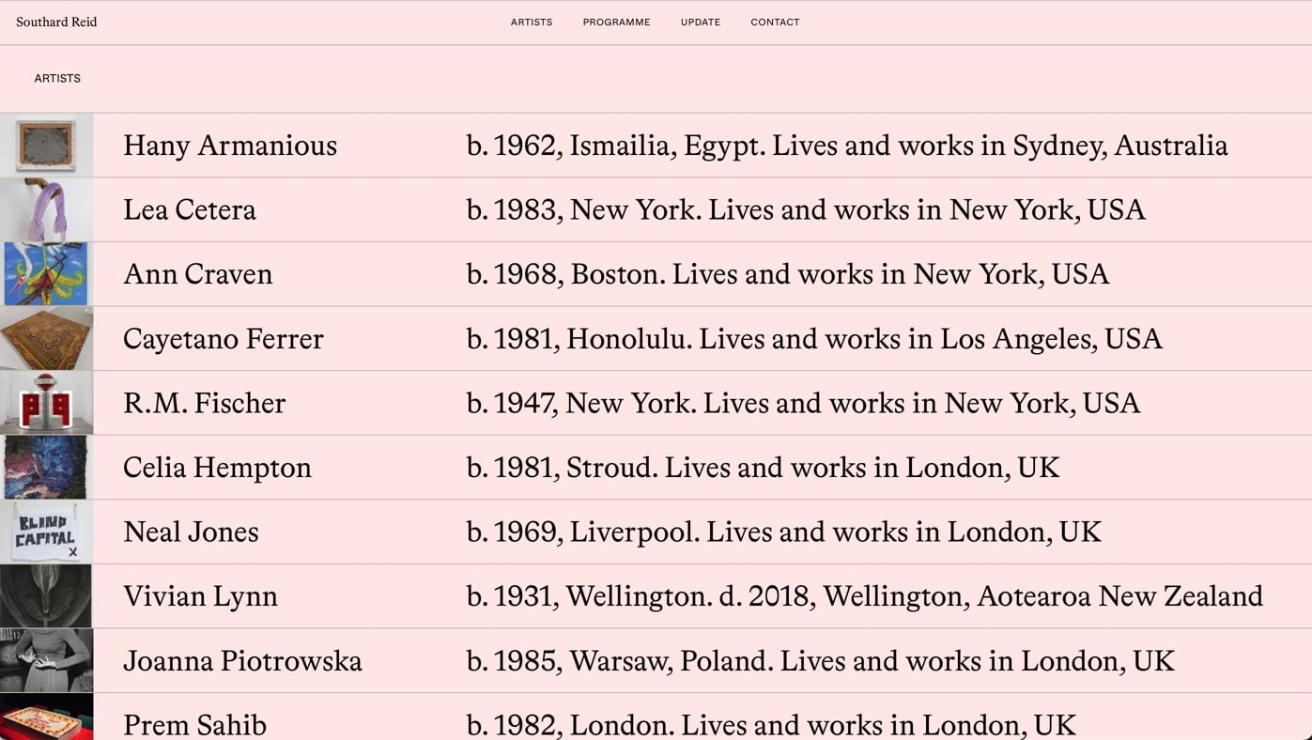Open Vivian Lynn's artist page
This screenshot has height=740, width=1312.
tap(200, 596)
